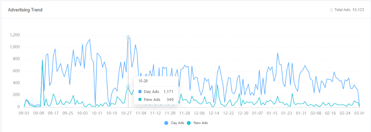Click the 12-30 x-axis label
The image size is (371, 132).
(x=243, y=113)
